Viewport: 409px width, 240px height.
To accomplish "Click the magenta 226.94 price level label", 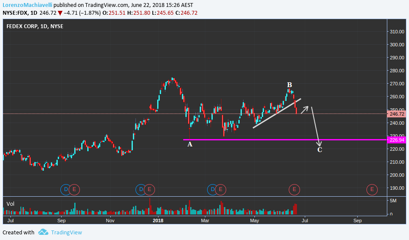I will pyautogui.click(x=396, y=140).
